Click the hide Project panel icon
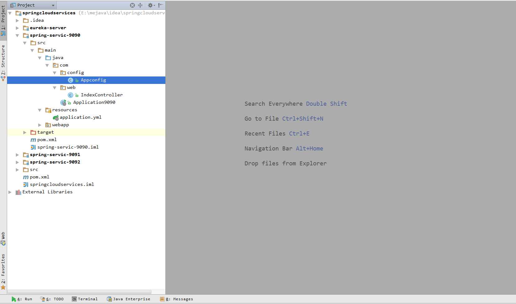Image resolution: width=516 pixels, height=304 pixels. pyautogui.click(x=160, y=5)
